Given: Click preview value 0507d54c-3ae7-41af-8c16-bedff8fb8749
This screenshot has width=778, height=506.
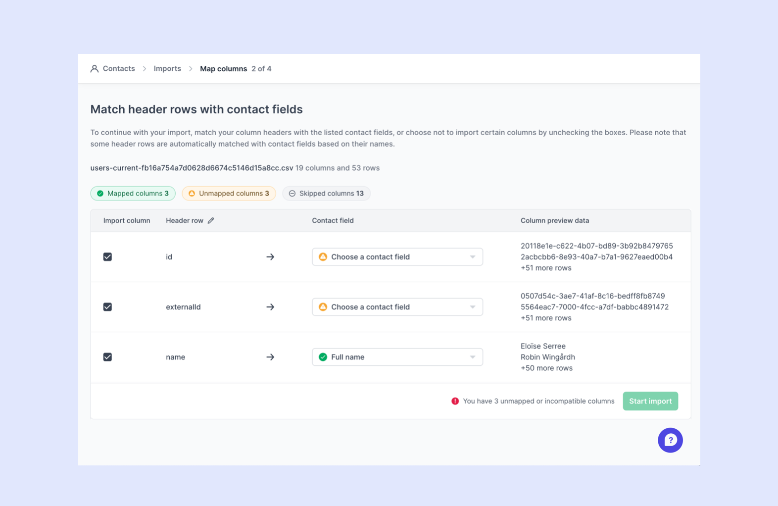Looking at the screenshot, I should 593,296.
